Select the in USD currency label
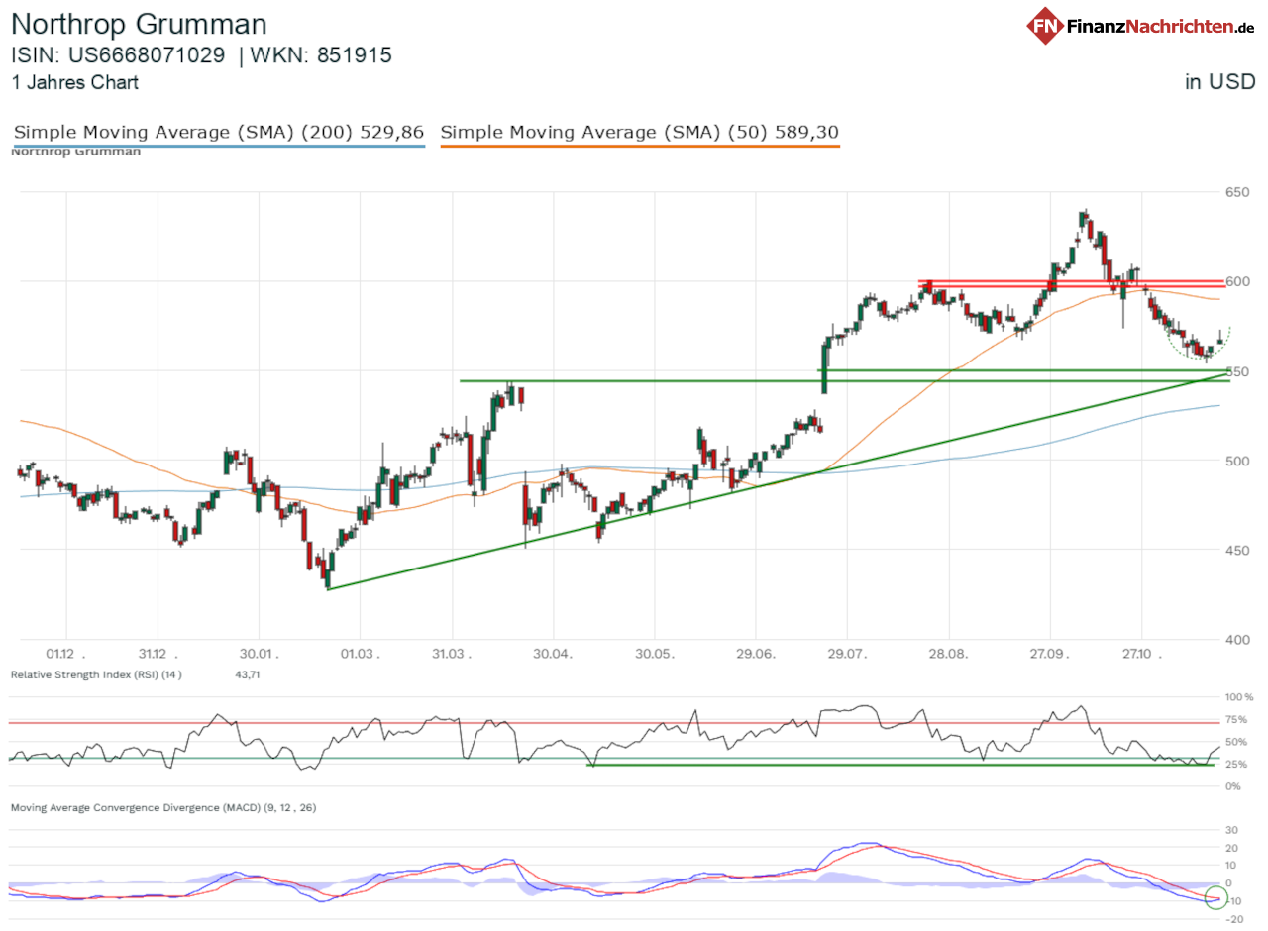This screenshot has height=931, width=1268. tap(1221, 81)
